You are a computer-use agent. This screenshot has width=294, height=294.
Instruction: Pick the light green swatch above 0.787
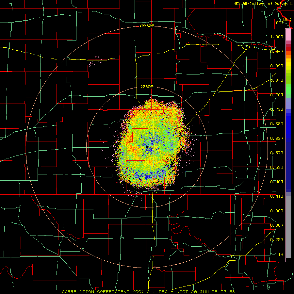pos(288,89)
